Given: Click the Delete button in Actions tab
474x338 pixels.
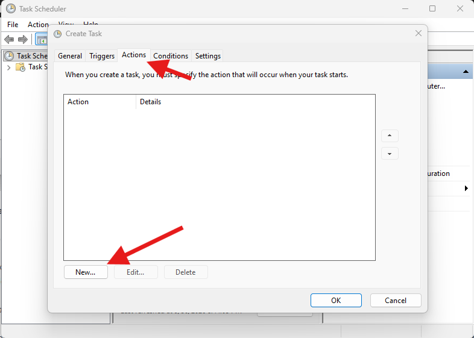Looking at the screenshot, I should [x=186, y=272].
